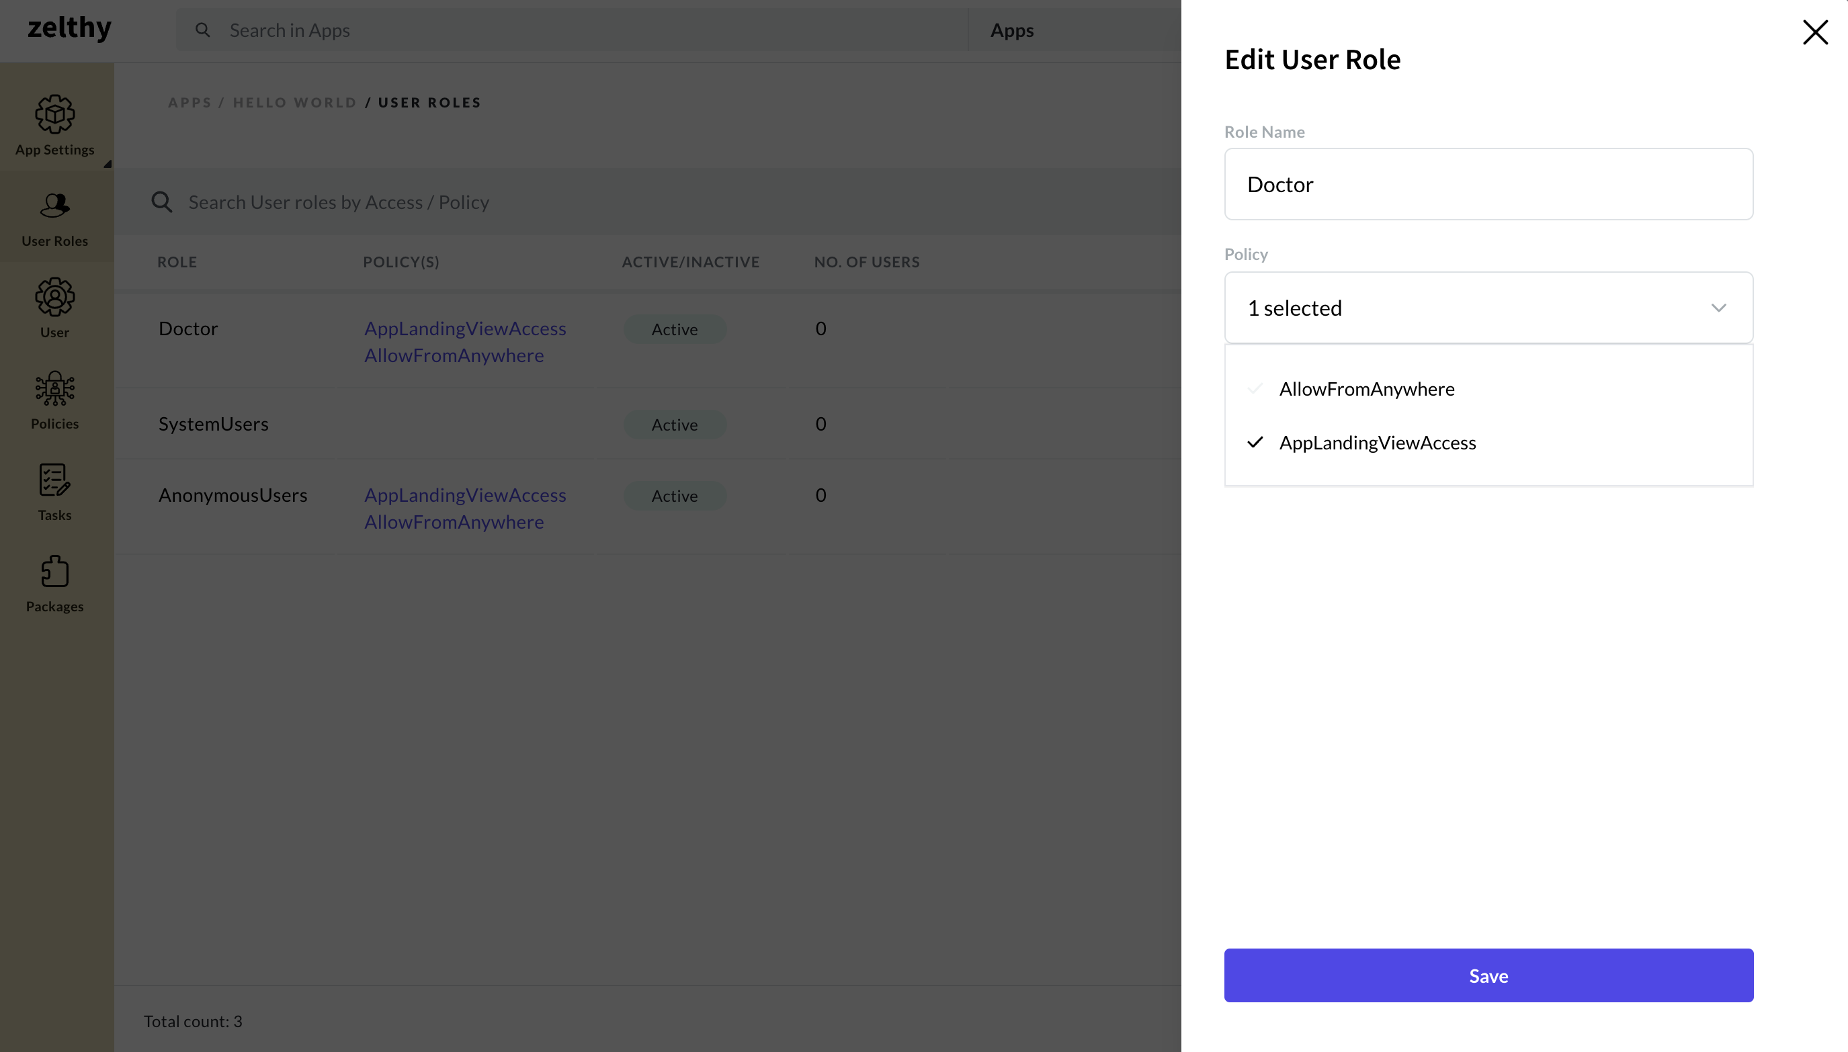Go to APPS in the breadcrumb
1848x1052 pixels.
190,102
